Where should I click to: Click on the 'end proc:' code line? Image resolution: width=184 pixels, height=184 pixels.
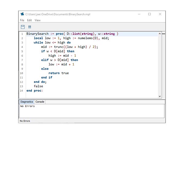pyautogui.click(x=35, y=91)
